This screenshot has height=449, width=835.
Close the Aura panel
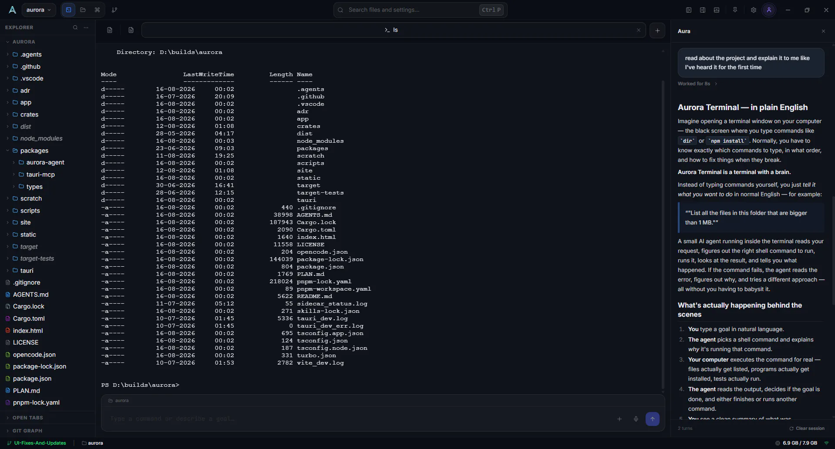pos(823,31)
